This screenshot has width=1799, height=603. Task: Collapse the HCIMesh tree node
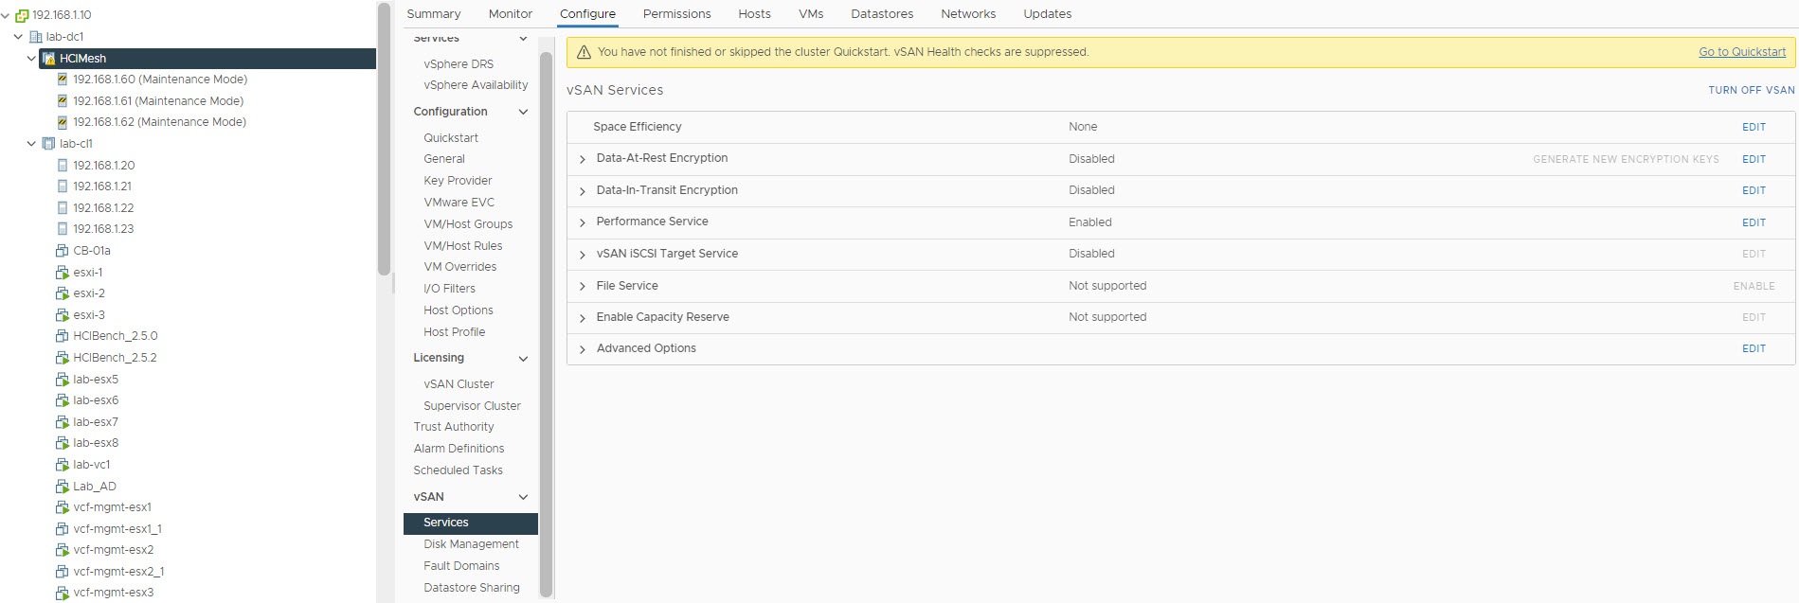(31, 59)
